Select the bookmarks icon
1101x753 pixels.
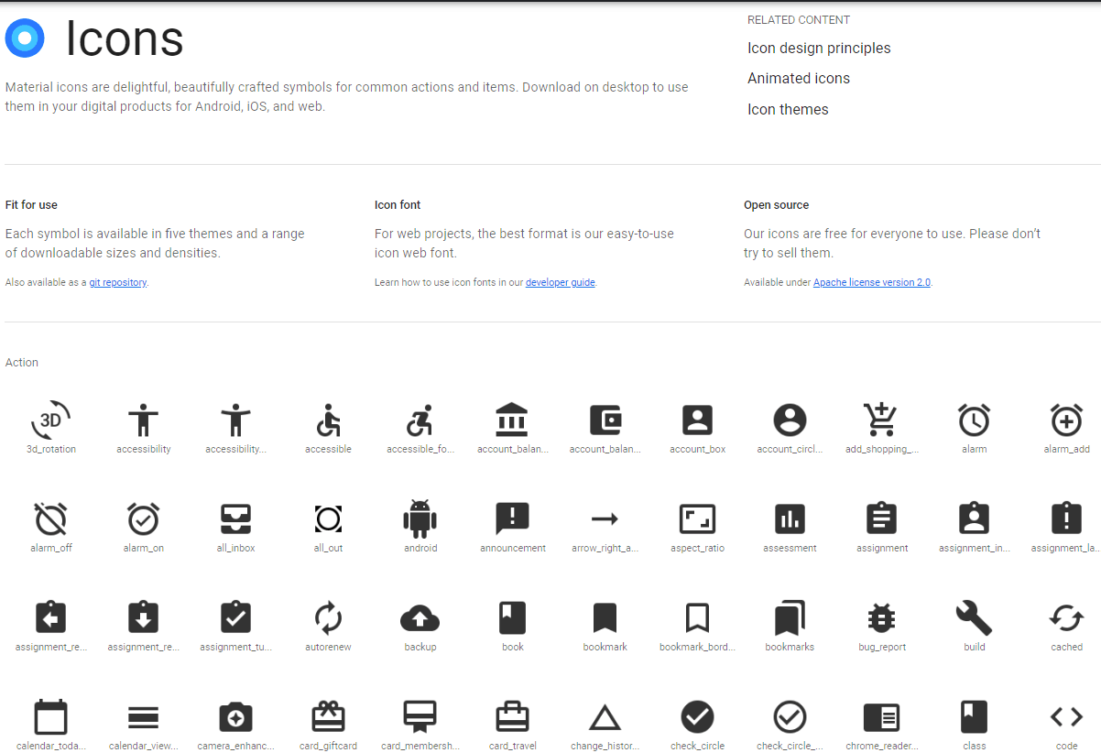click(x=790, y=617)
